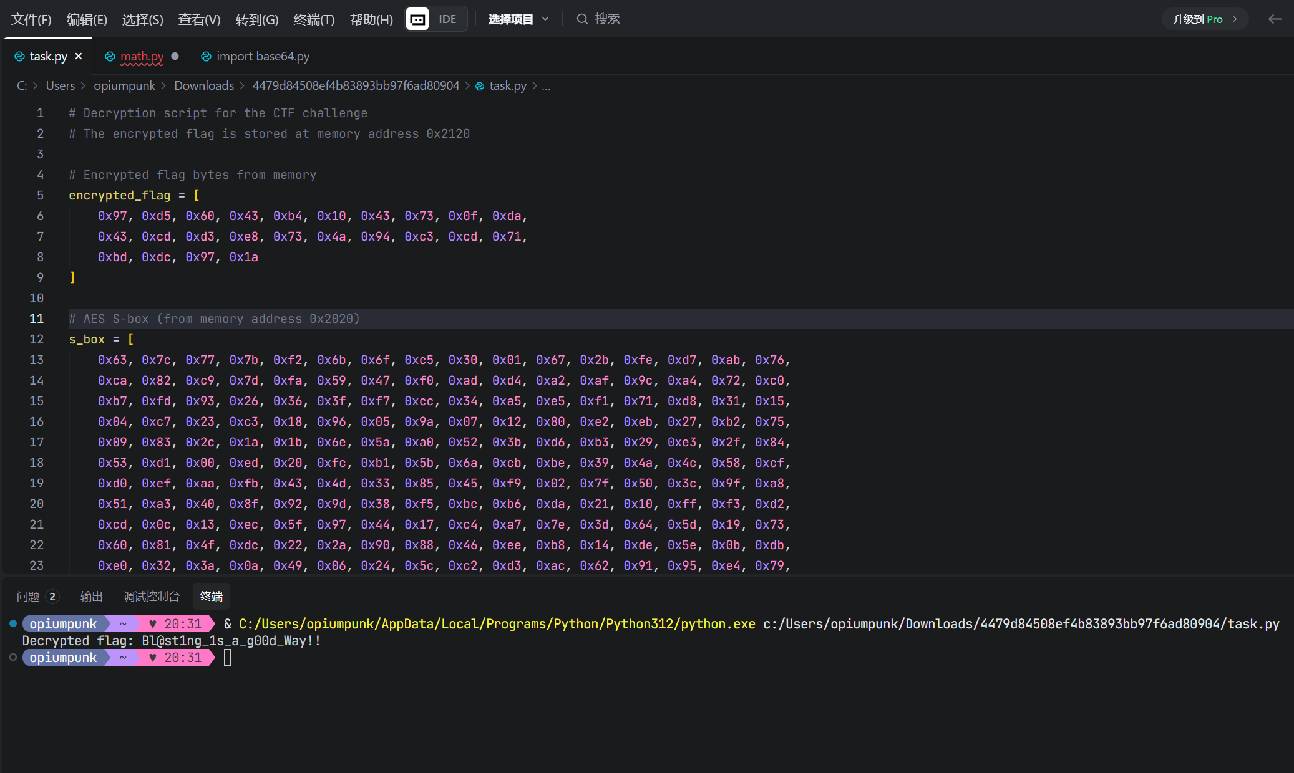Open the 文件(F) menu

click(x=31, y=19)
